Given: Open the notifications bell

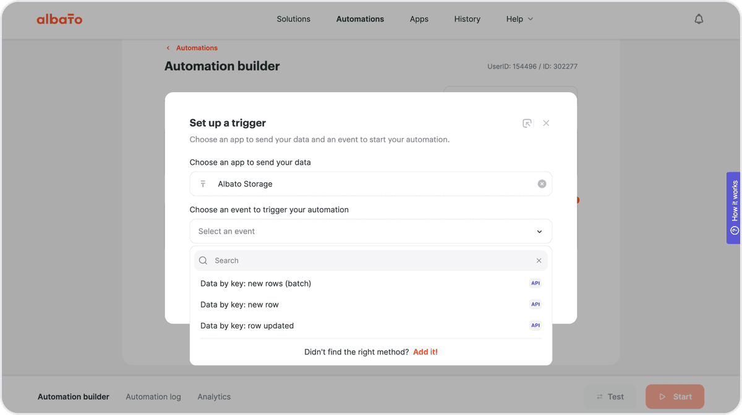Looking at the screenshot, I should click(x=699, y=19).
